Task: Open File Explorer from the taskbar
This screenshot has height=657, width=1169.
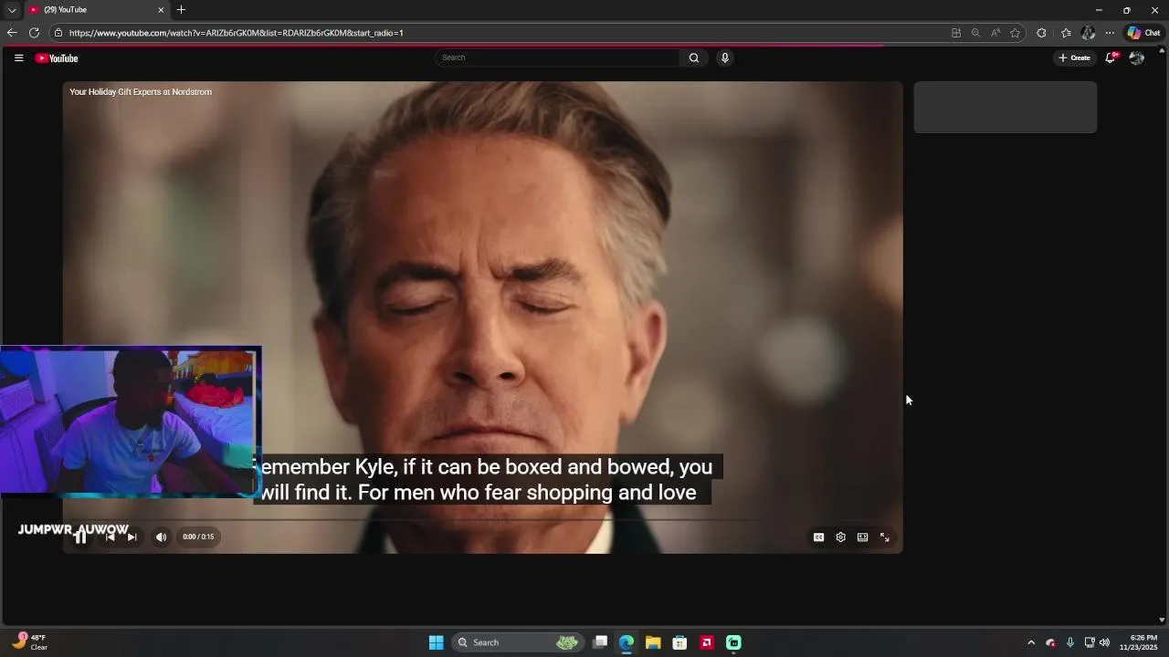Action: [653, 642]
